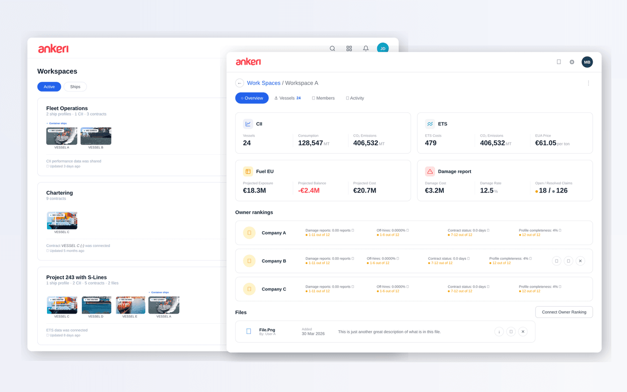Open notifications via the bell icon
627x392 pixels.
point(365,49)
